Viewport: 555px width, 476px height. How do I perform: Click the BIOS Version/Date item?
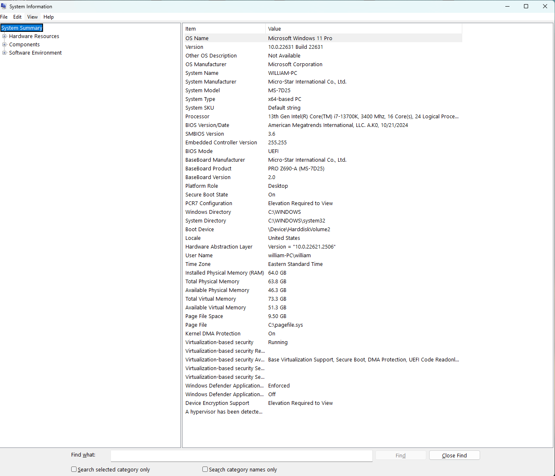207,125
